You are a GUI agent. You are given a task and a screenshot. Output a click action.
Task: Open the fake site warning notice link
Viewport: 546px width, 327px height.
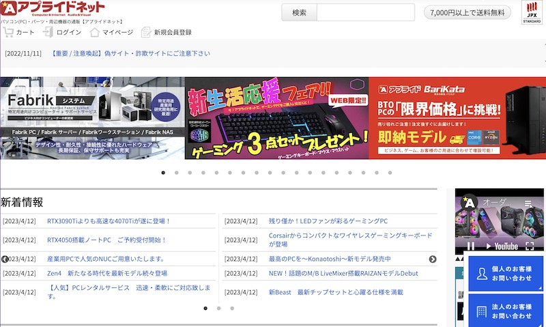(130, 53)
